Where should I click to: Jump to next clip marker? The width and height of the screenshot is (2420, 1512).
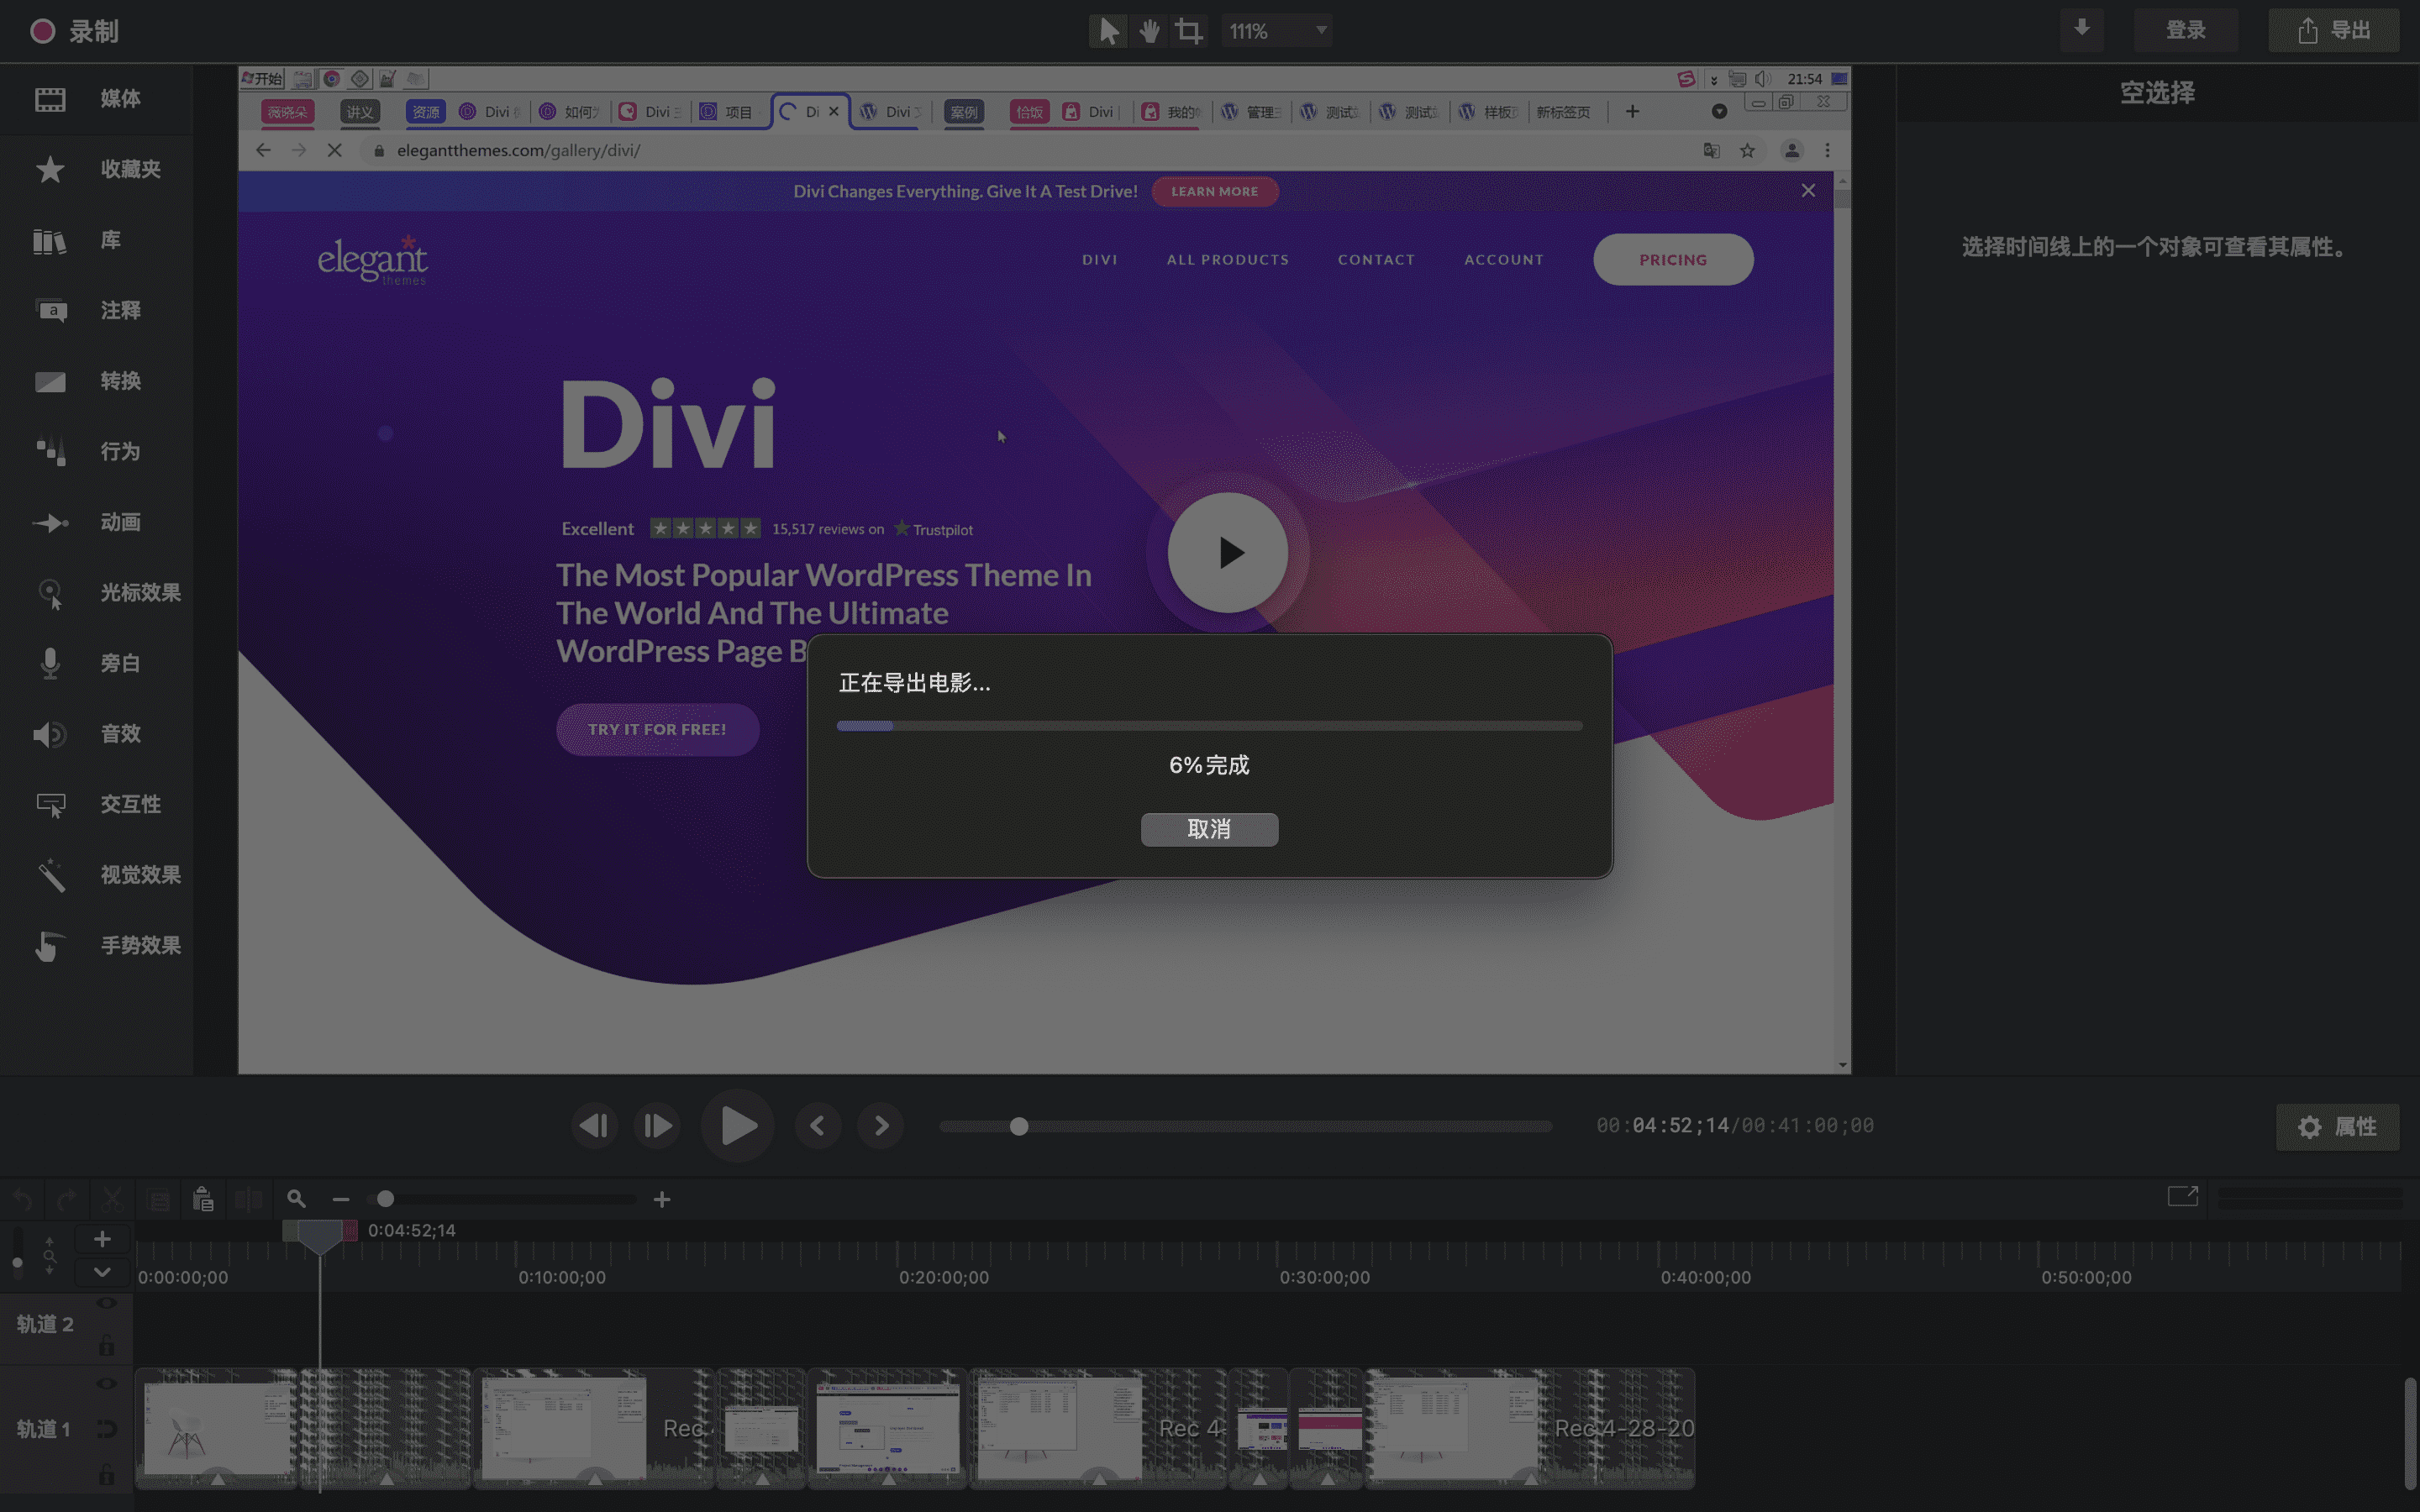coord(881,1126)
